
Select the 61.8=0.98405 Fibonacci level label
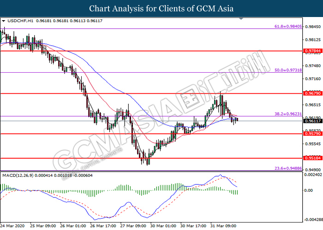coord(288,26)
